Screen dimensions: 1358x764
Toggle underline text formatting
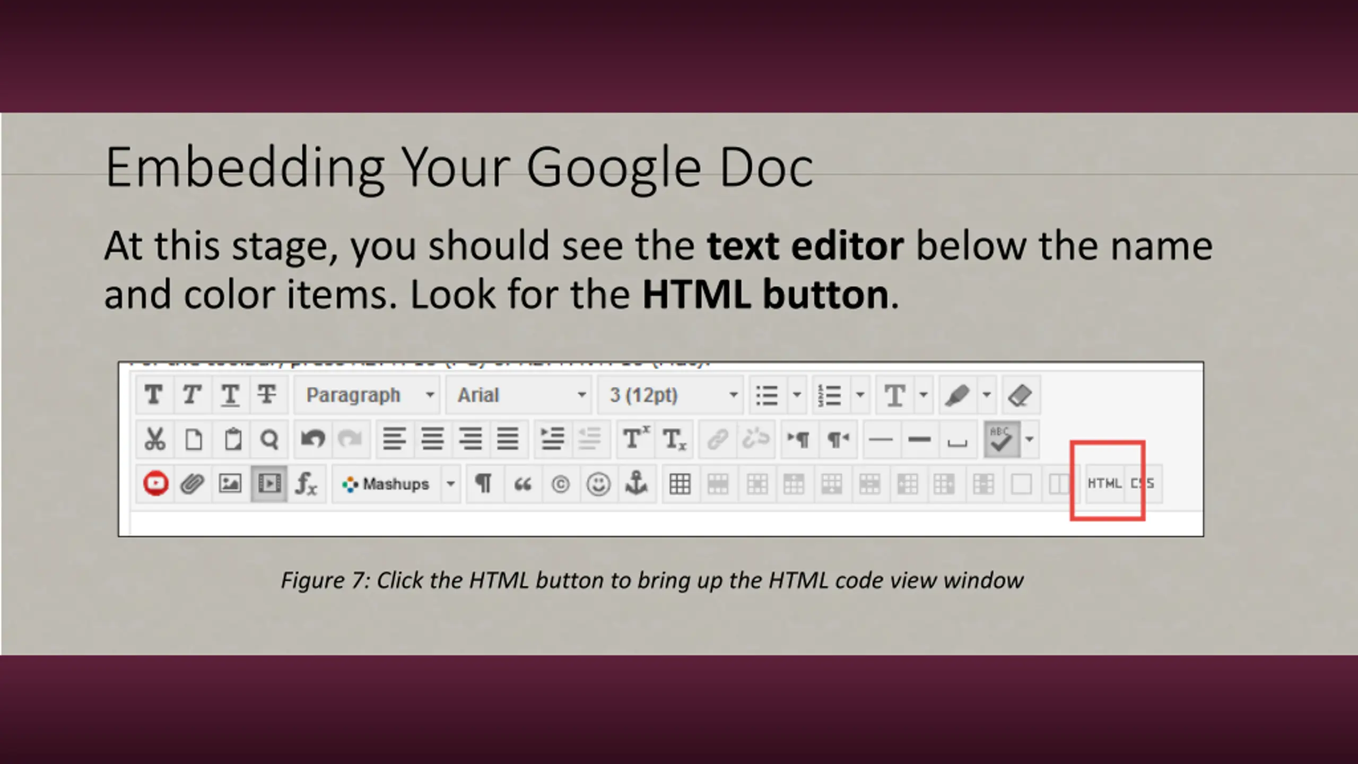click(230, 395)
